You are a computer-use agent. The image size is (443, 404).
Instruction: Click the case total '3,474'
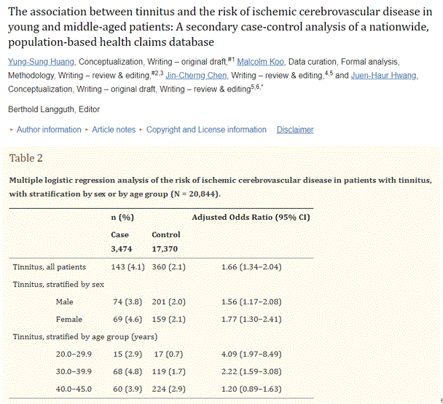[x=122, y=249]
